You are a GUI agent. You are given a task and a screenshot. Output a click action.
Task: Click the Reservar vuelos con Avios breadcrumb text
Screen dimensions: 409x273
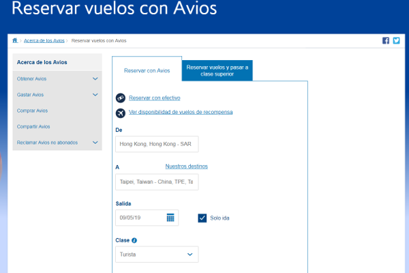tap(99, 40)
